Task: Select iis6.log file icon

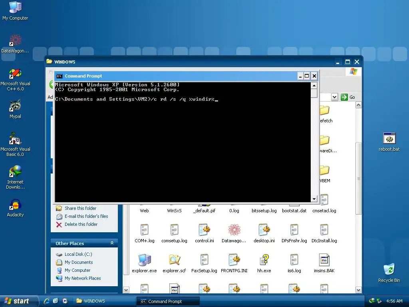Action: [294, 260]
